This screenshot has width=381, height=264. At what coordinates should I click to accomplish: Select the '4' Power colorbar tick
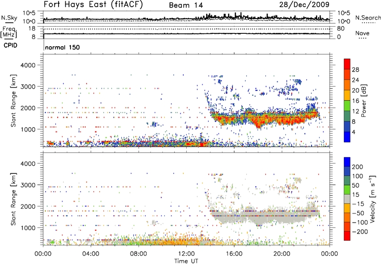354,132
